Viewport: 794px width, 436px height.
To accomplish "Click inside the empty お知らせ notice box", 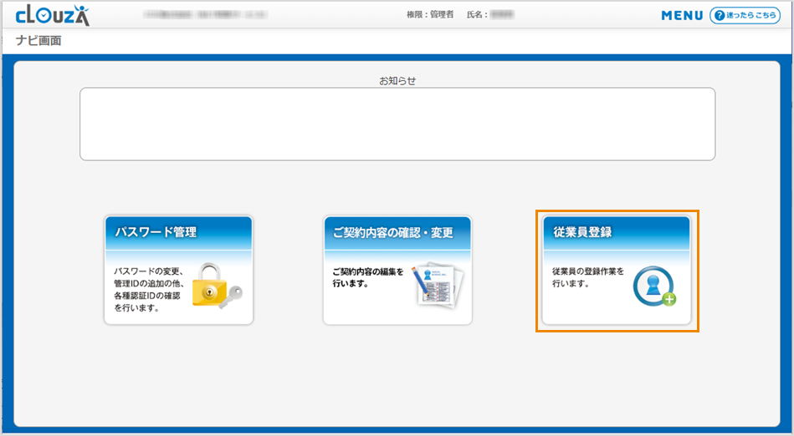I will [x=397, y=124].
